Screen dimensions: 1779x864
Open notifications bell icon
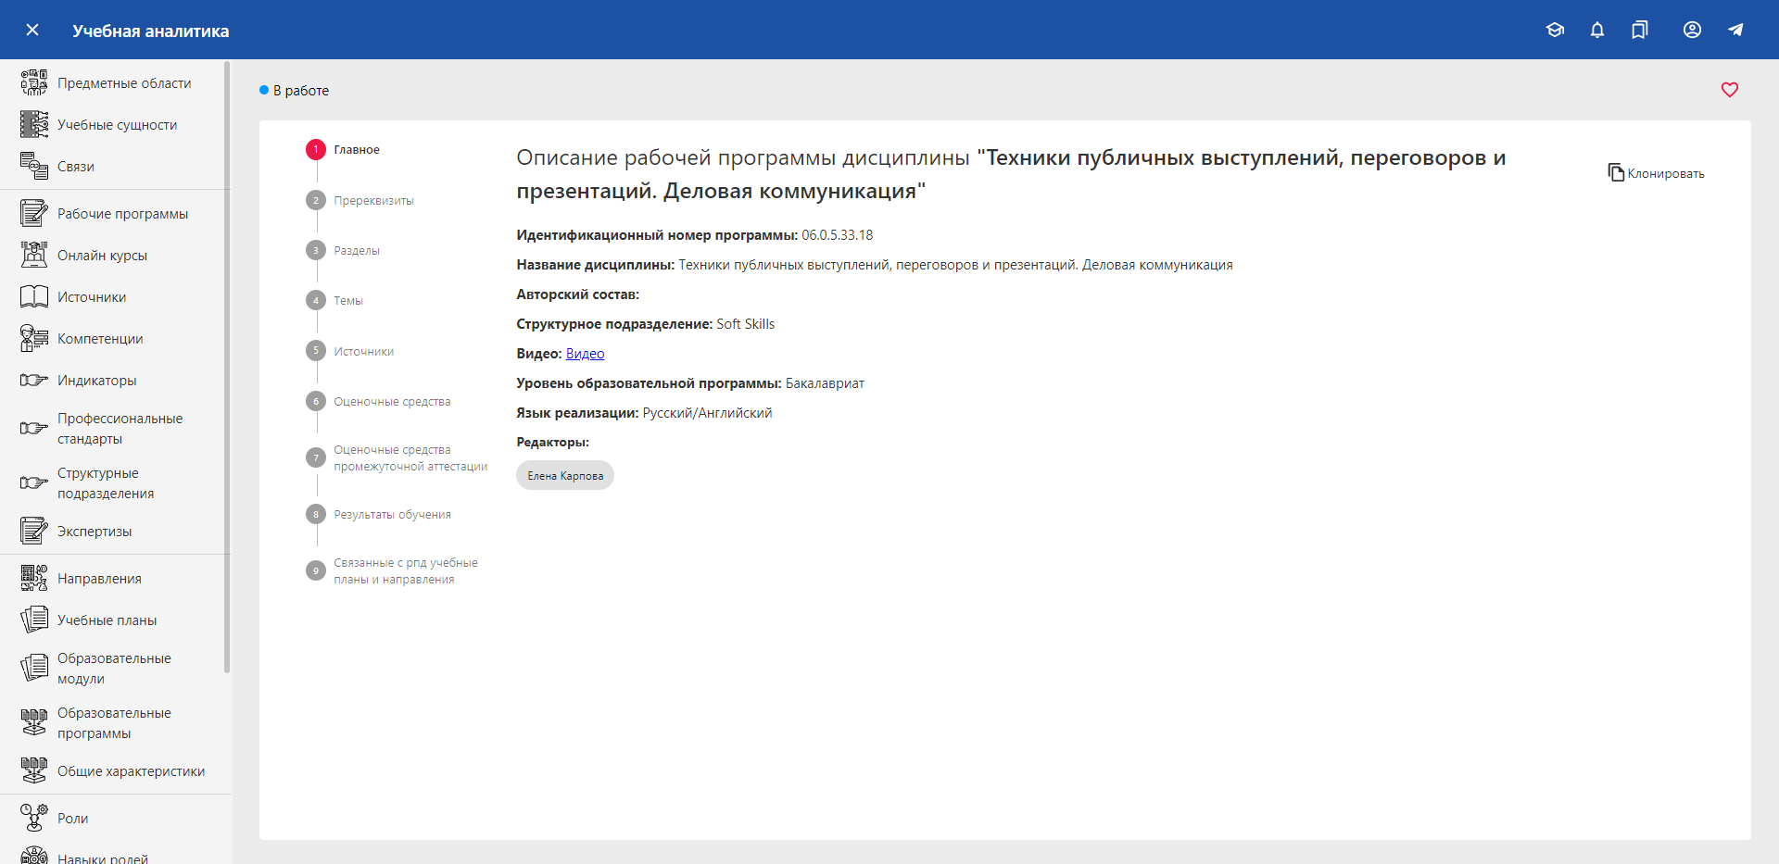coord(1597,30)
